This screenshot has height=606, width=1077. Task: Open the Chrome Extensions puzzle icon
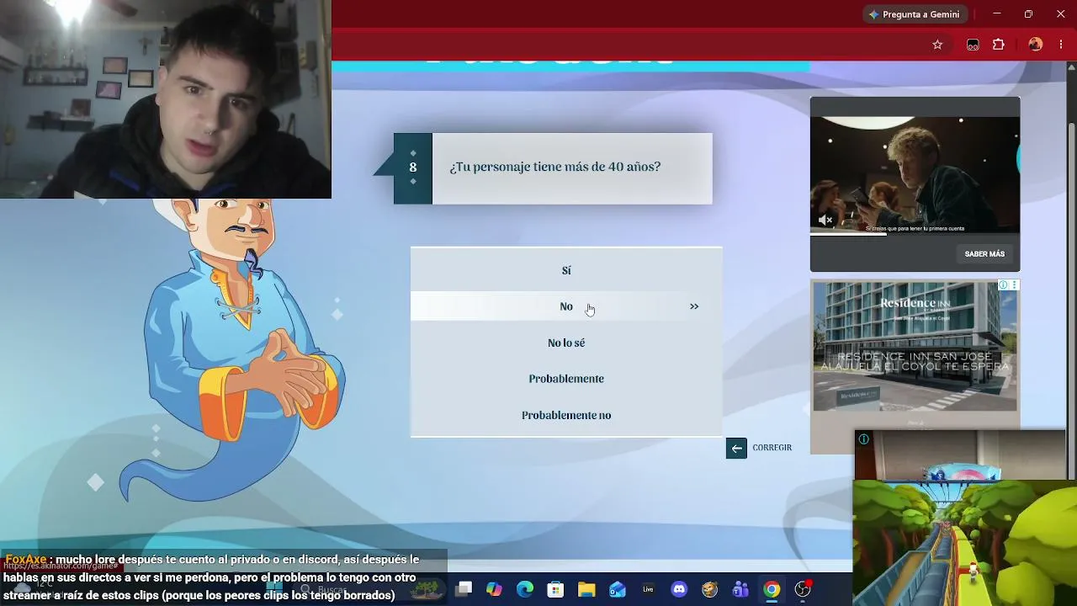click(999, 45)
